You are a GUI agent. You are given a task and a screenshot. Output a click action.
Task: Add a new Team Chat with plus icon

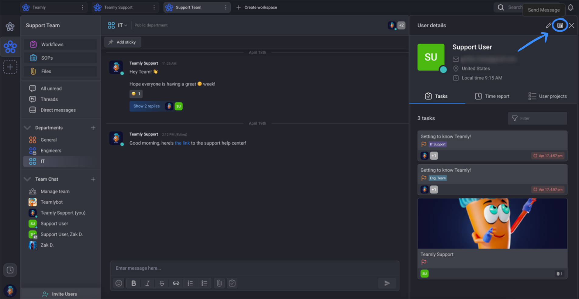point(93,179)
